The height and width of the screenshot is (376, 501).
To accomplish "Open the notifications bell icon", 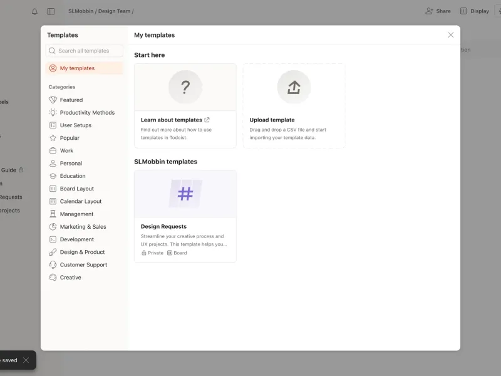I will [34, 11].
